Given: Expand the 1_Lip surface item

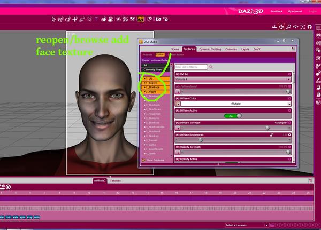Looking at the screenshot, I should (144, 78).
